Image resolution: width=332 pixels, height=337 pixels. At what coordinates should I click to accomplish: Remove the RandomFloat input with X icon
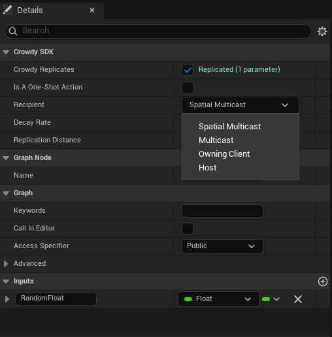[x=298, y=299]
